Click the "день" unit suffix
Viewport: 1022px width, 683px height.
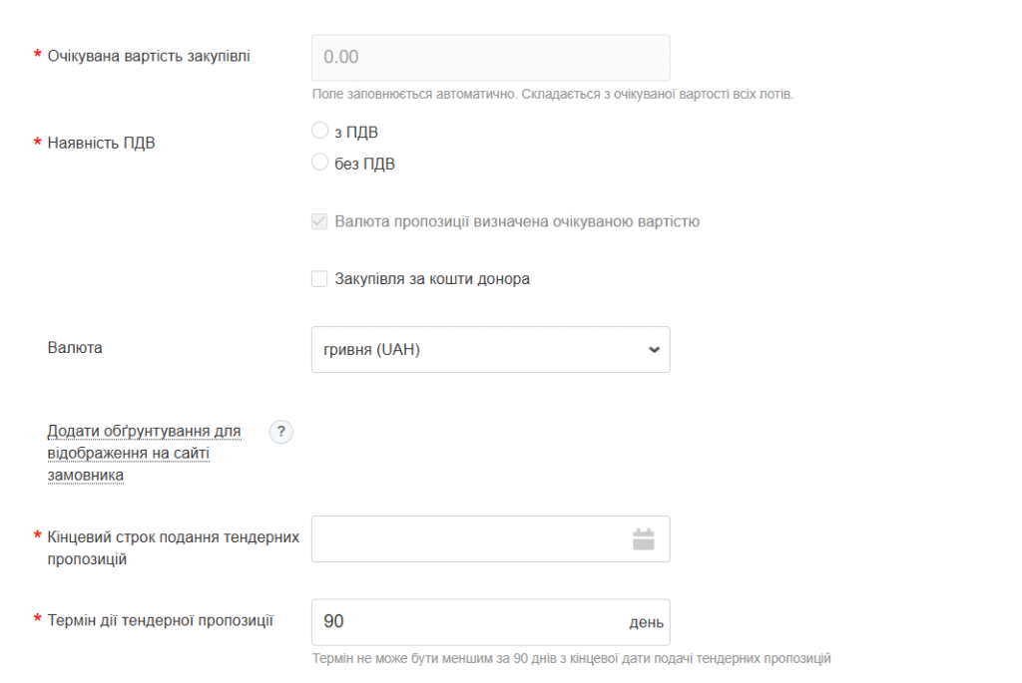click(646, 622)
